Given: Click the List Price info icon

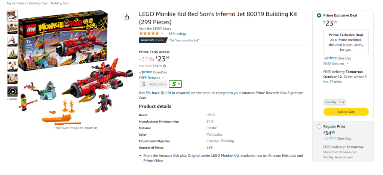Looking at the screenshot, I should point(165,66).
